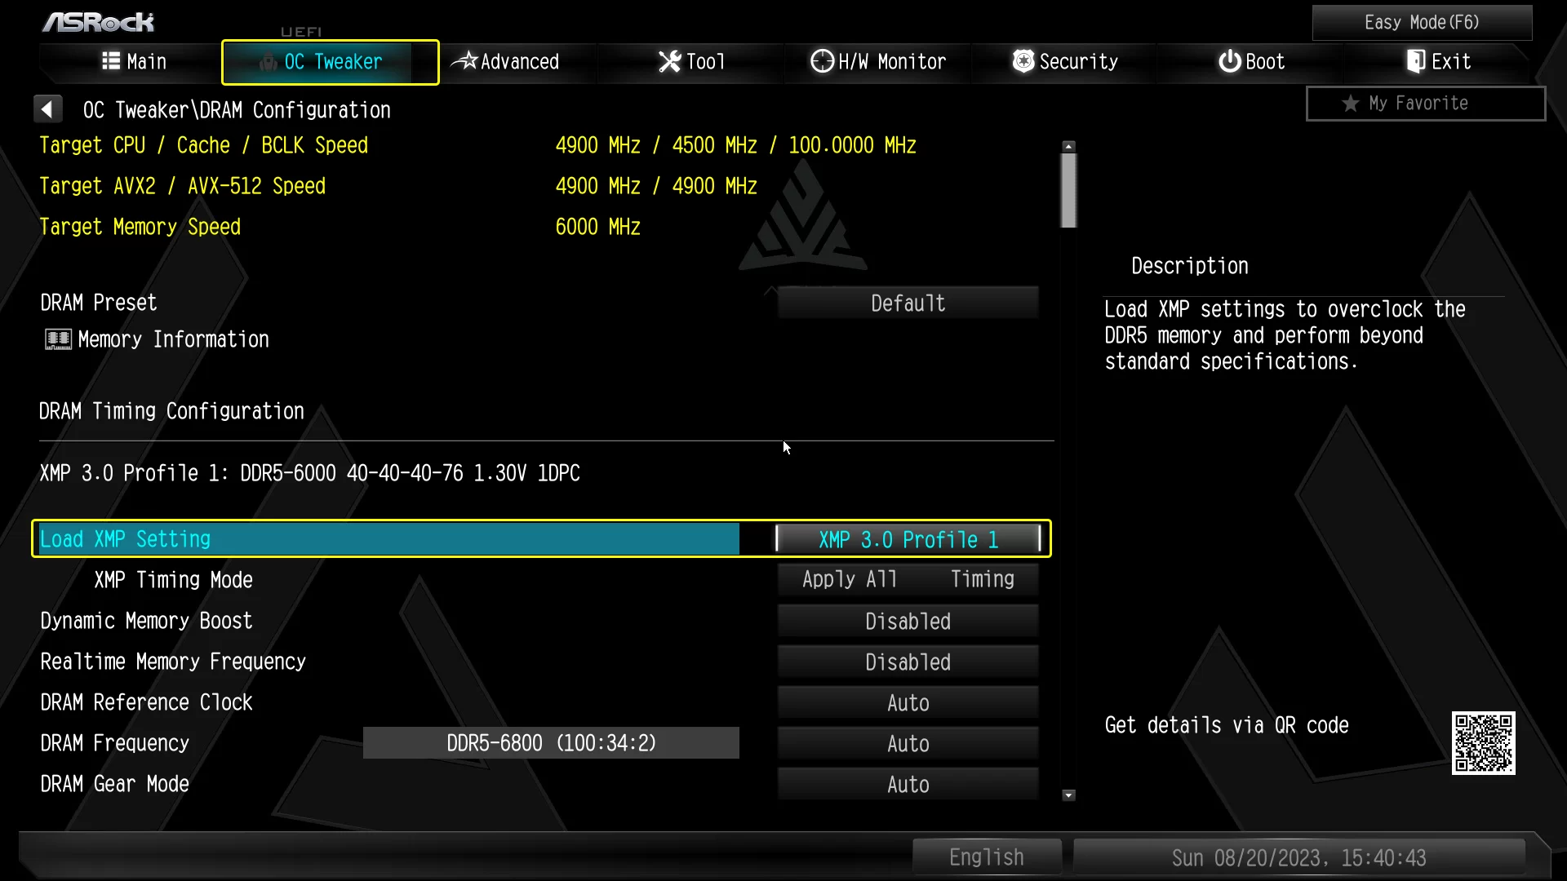
Task: Click the scrollbar down arrow
Action: [x=1068, y=795]
